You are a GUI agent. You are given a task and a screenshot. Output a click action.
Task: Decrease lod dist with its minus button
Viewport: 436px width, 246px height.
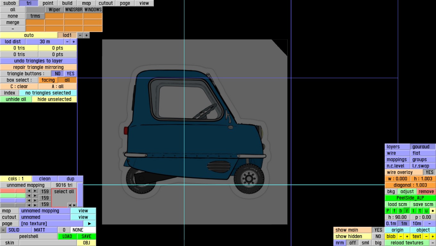pyautogui.click(x=67, y=42)
